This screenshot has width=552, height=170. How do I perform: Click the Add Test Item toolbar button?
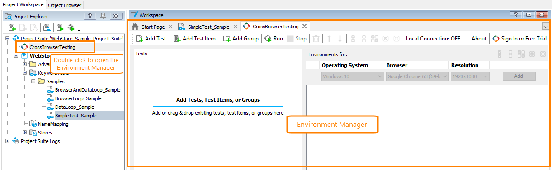click(x=197, y=39)
